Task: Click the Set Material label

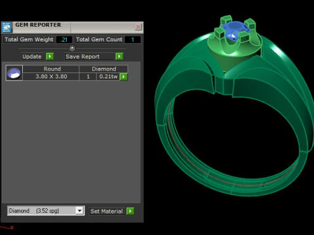Action: 107,211
